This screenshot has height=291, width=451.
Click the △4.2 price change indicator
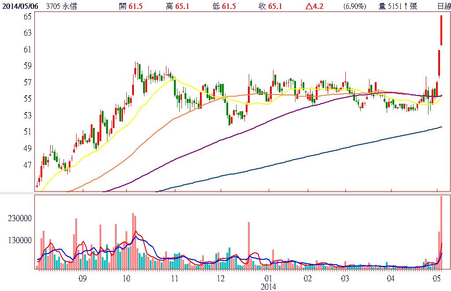(314, 6)
